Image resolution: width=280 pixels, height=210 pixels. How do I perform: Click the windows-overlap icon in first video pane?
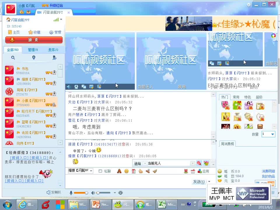point(84,87)
